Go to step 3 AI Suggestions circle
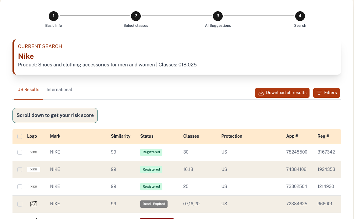The height and width of the screenshot is (219, 354). (x=218, y=16)
